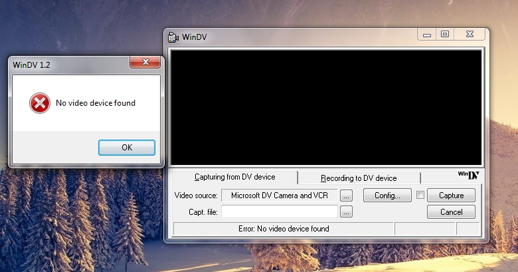Image resolution: width=518 pixels, height=272 pixels.
Task: Click the WinDV logo next to the tabs
Action: (x=468, y=175)
